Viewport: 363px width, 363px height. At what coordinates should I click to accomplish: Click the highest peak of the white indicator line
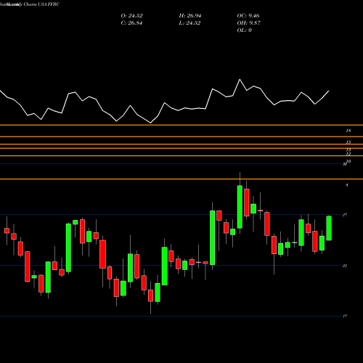pyautogui.click(x=240, y=79)
